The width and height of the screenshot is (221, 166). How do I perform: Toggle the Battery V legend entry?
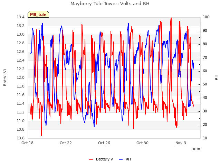(101, 159)
